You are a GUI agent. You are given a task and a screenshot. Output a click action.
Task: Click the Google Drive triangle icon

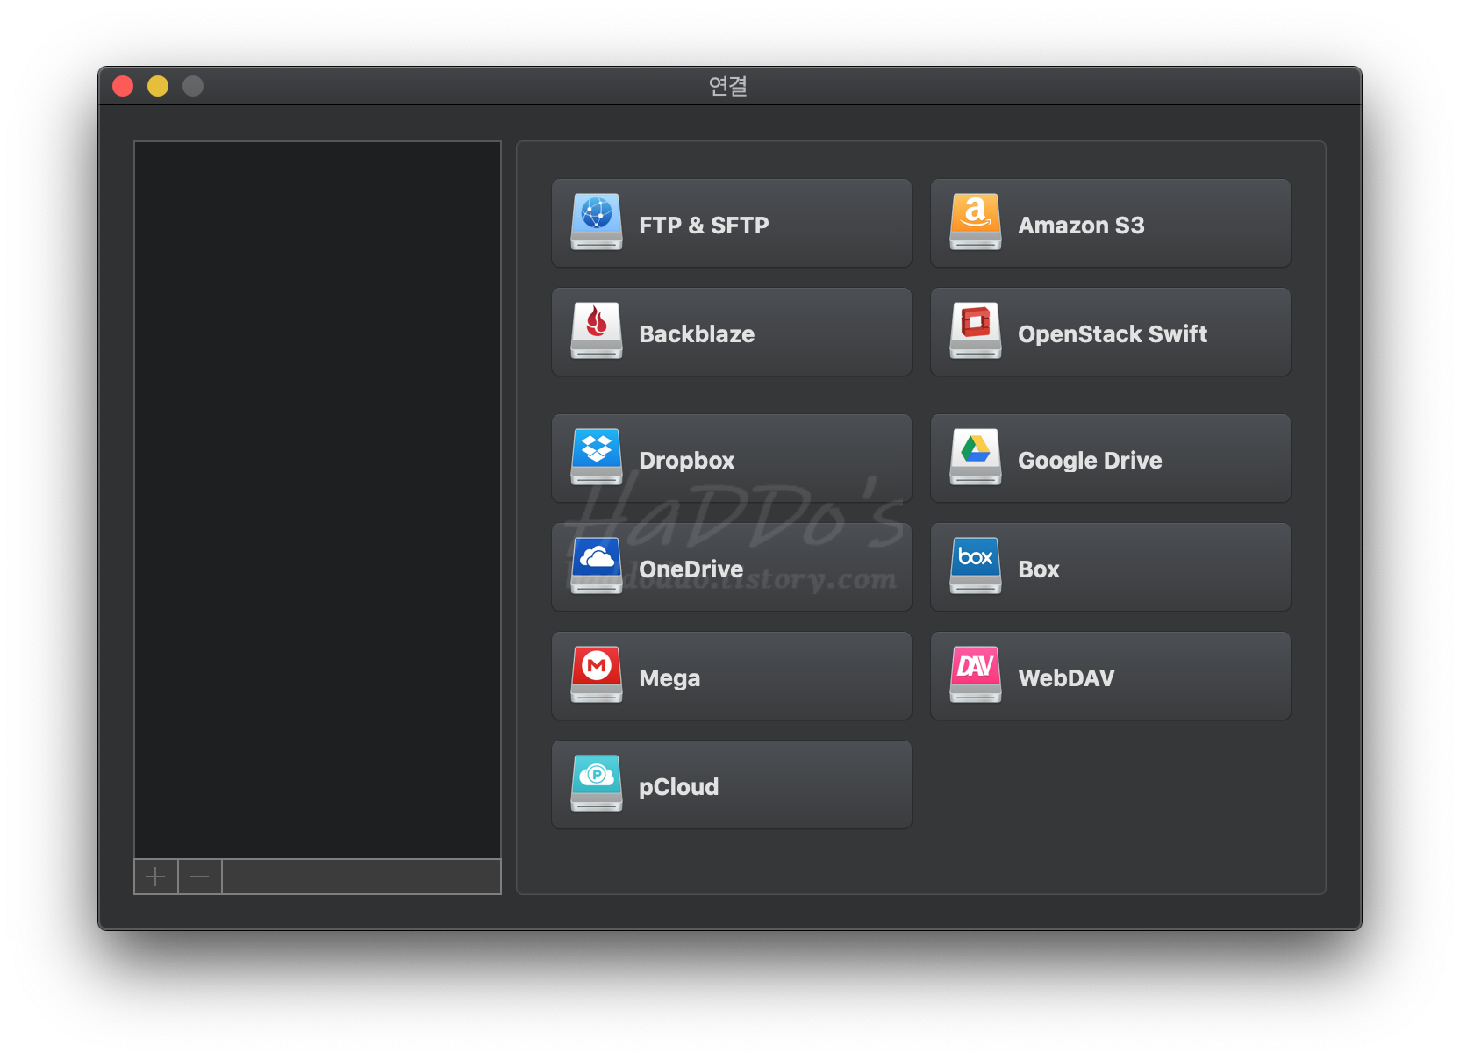point(976,457)
